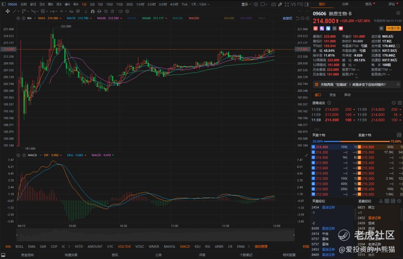Toggle the KDJ indicator
The height and width of the screenshot is (259, 403).
tap(197, 246)
